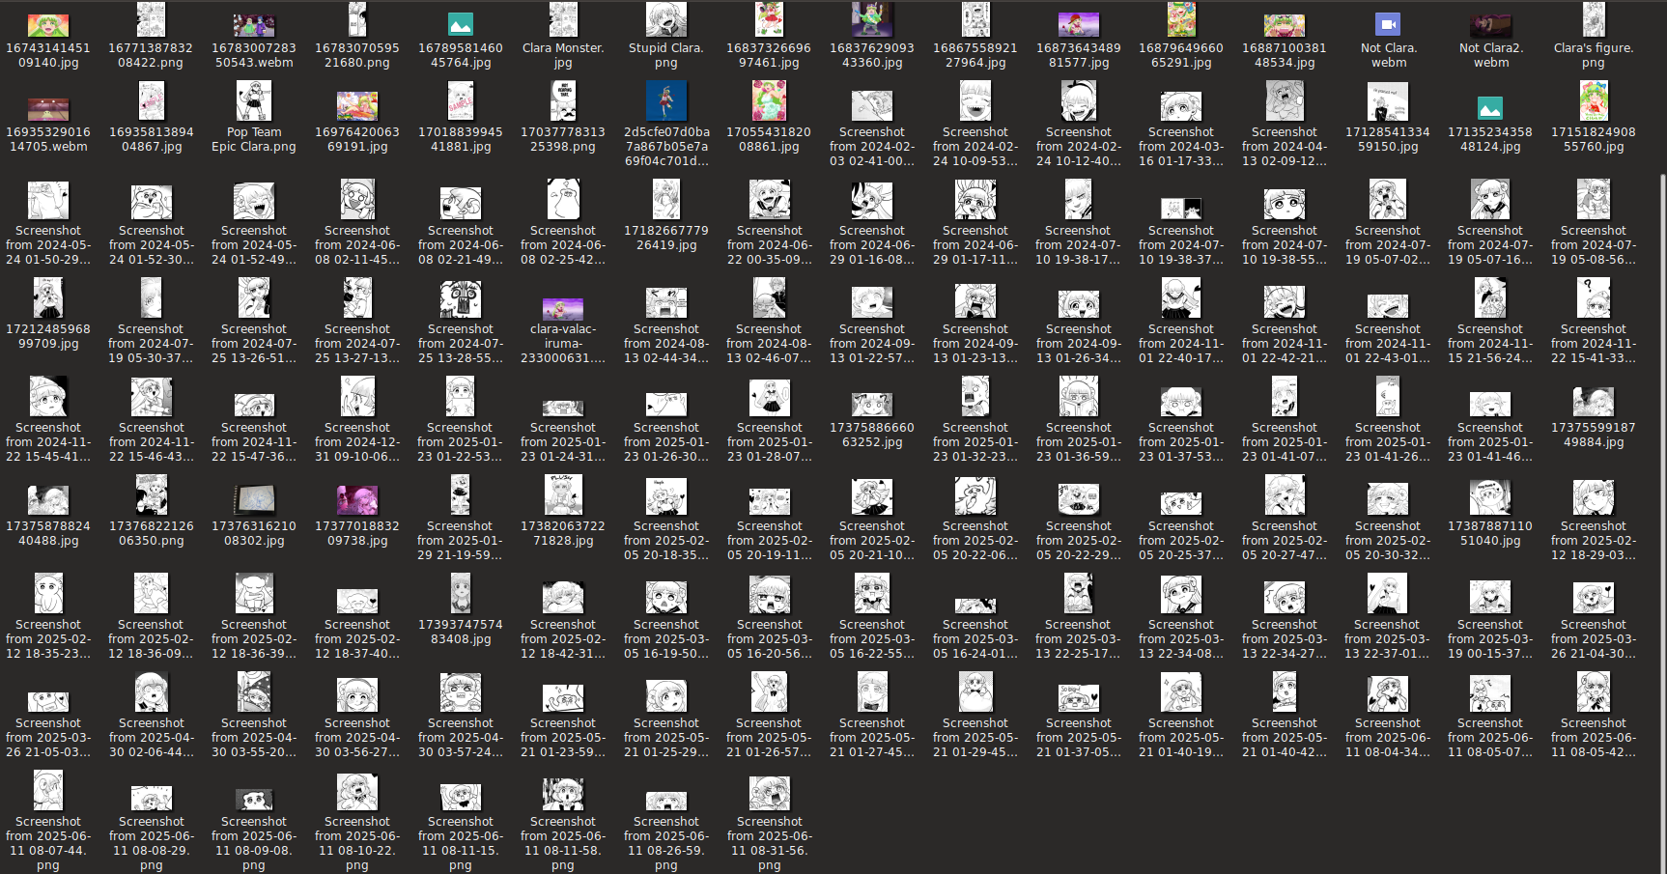Click file name 1693581389404867.jpg

coord(151,139)
